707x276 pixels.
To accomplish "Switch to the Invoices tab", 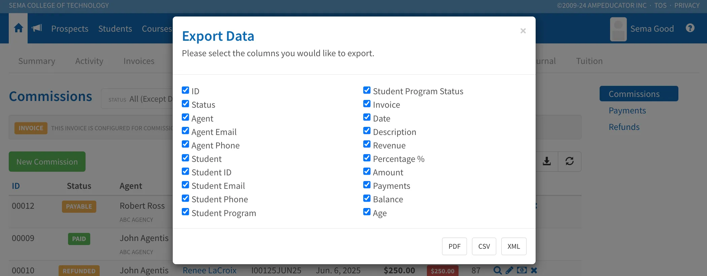I will tap(139, 61).
